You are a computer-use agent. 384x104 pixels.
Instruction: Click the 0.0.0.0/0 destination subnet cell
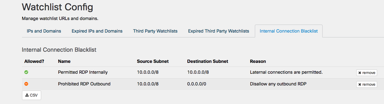pyautogui.click(x=197, y=84)
